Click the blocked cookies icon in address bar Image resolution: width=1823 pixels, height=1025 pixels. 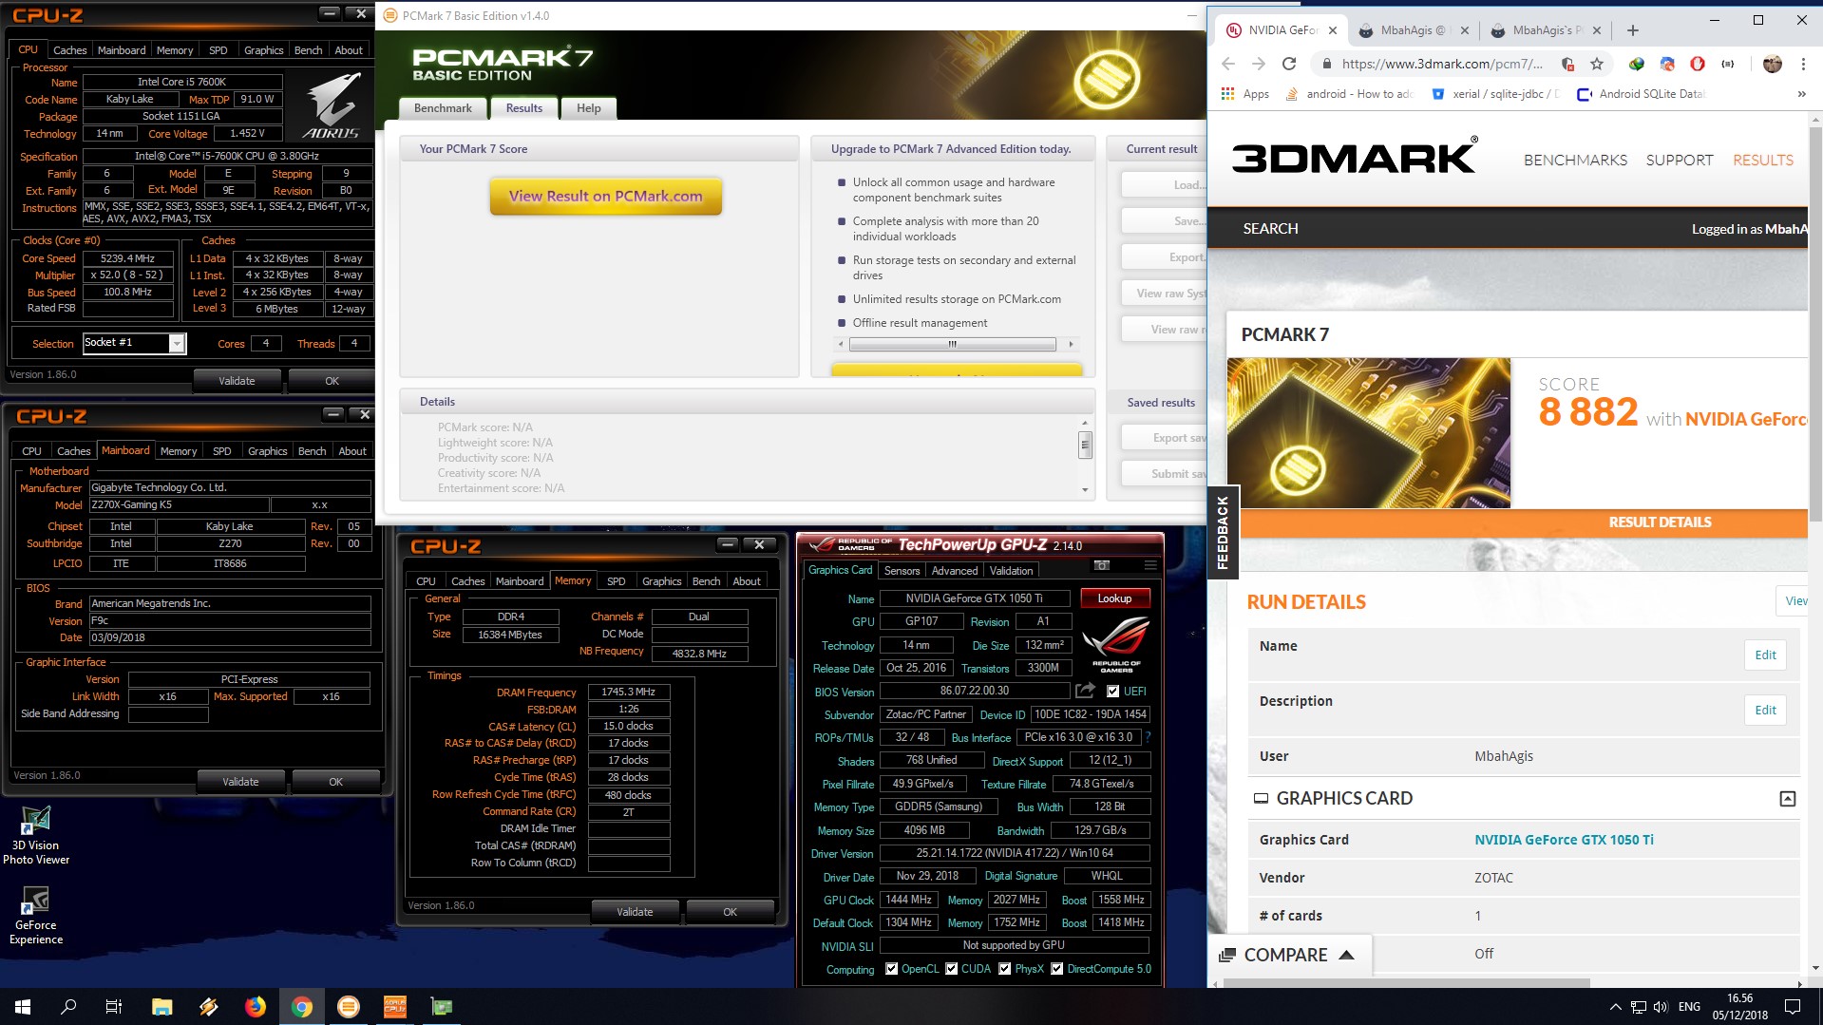click(x=1567, y=64)
